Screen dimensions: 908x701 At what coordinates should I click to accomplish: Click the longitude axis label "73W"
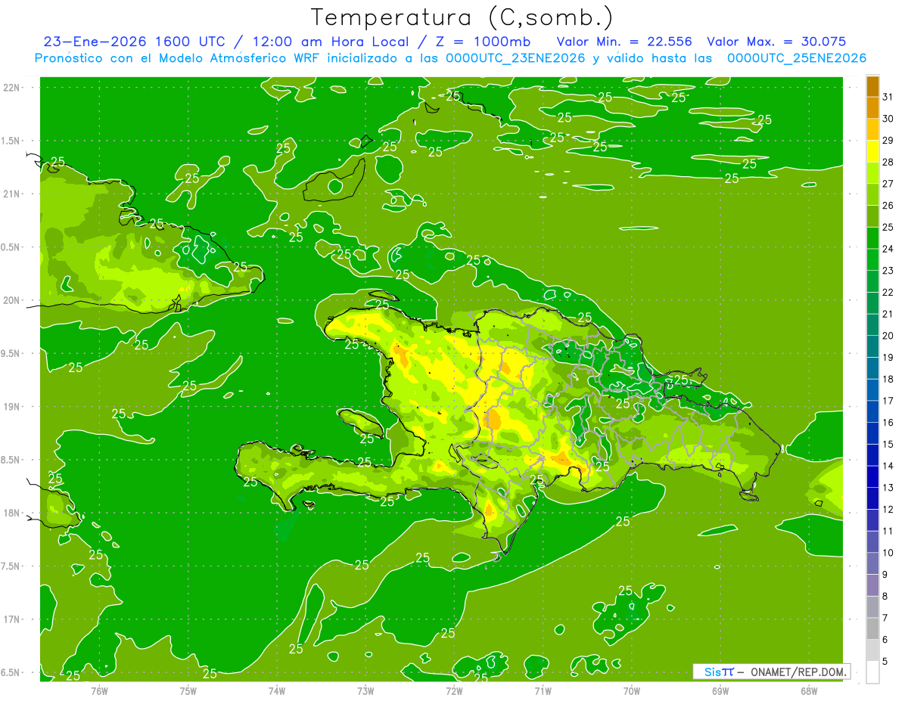[x=365, y=690]
